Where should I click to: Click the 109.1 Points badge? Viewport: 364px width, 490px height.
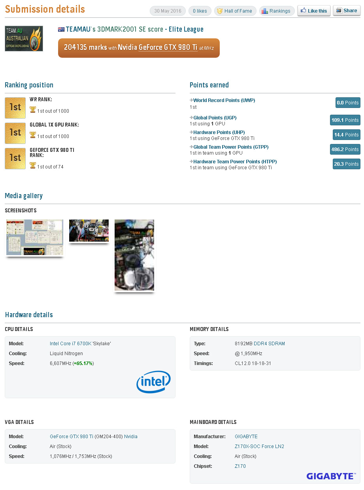pyautogui.click(x=345, y=120)
